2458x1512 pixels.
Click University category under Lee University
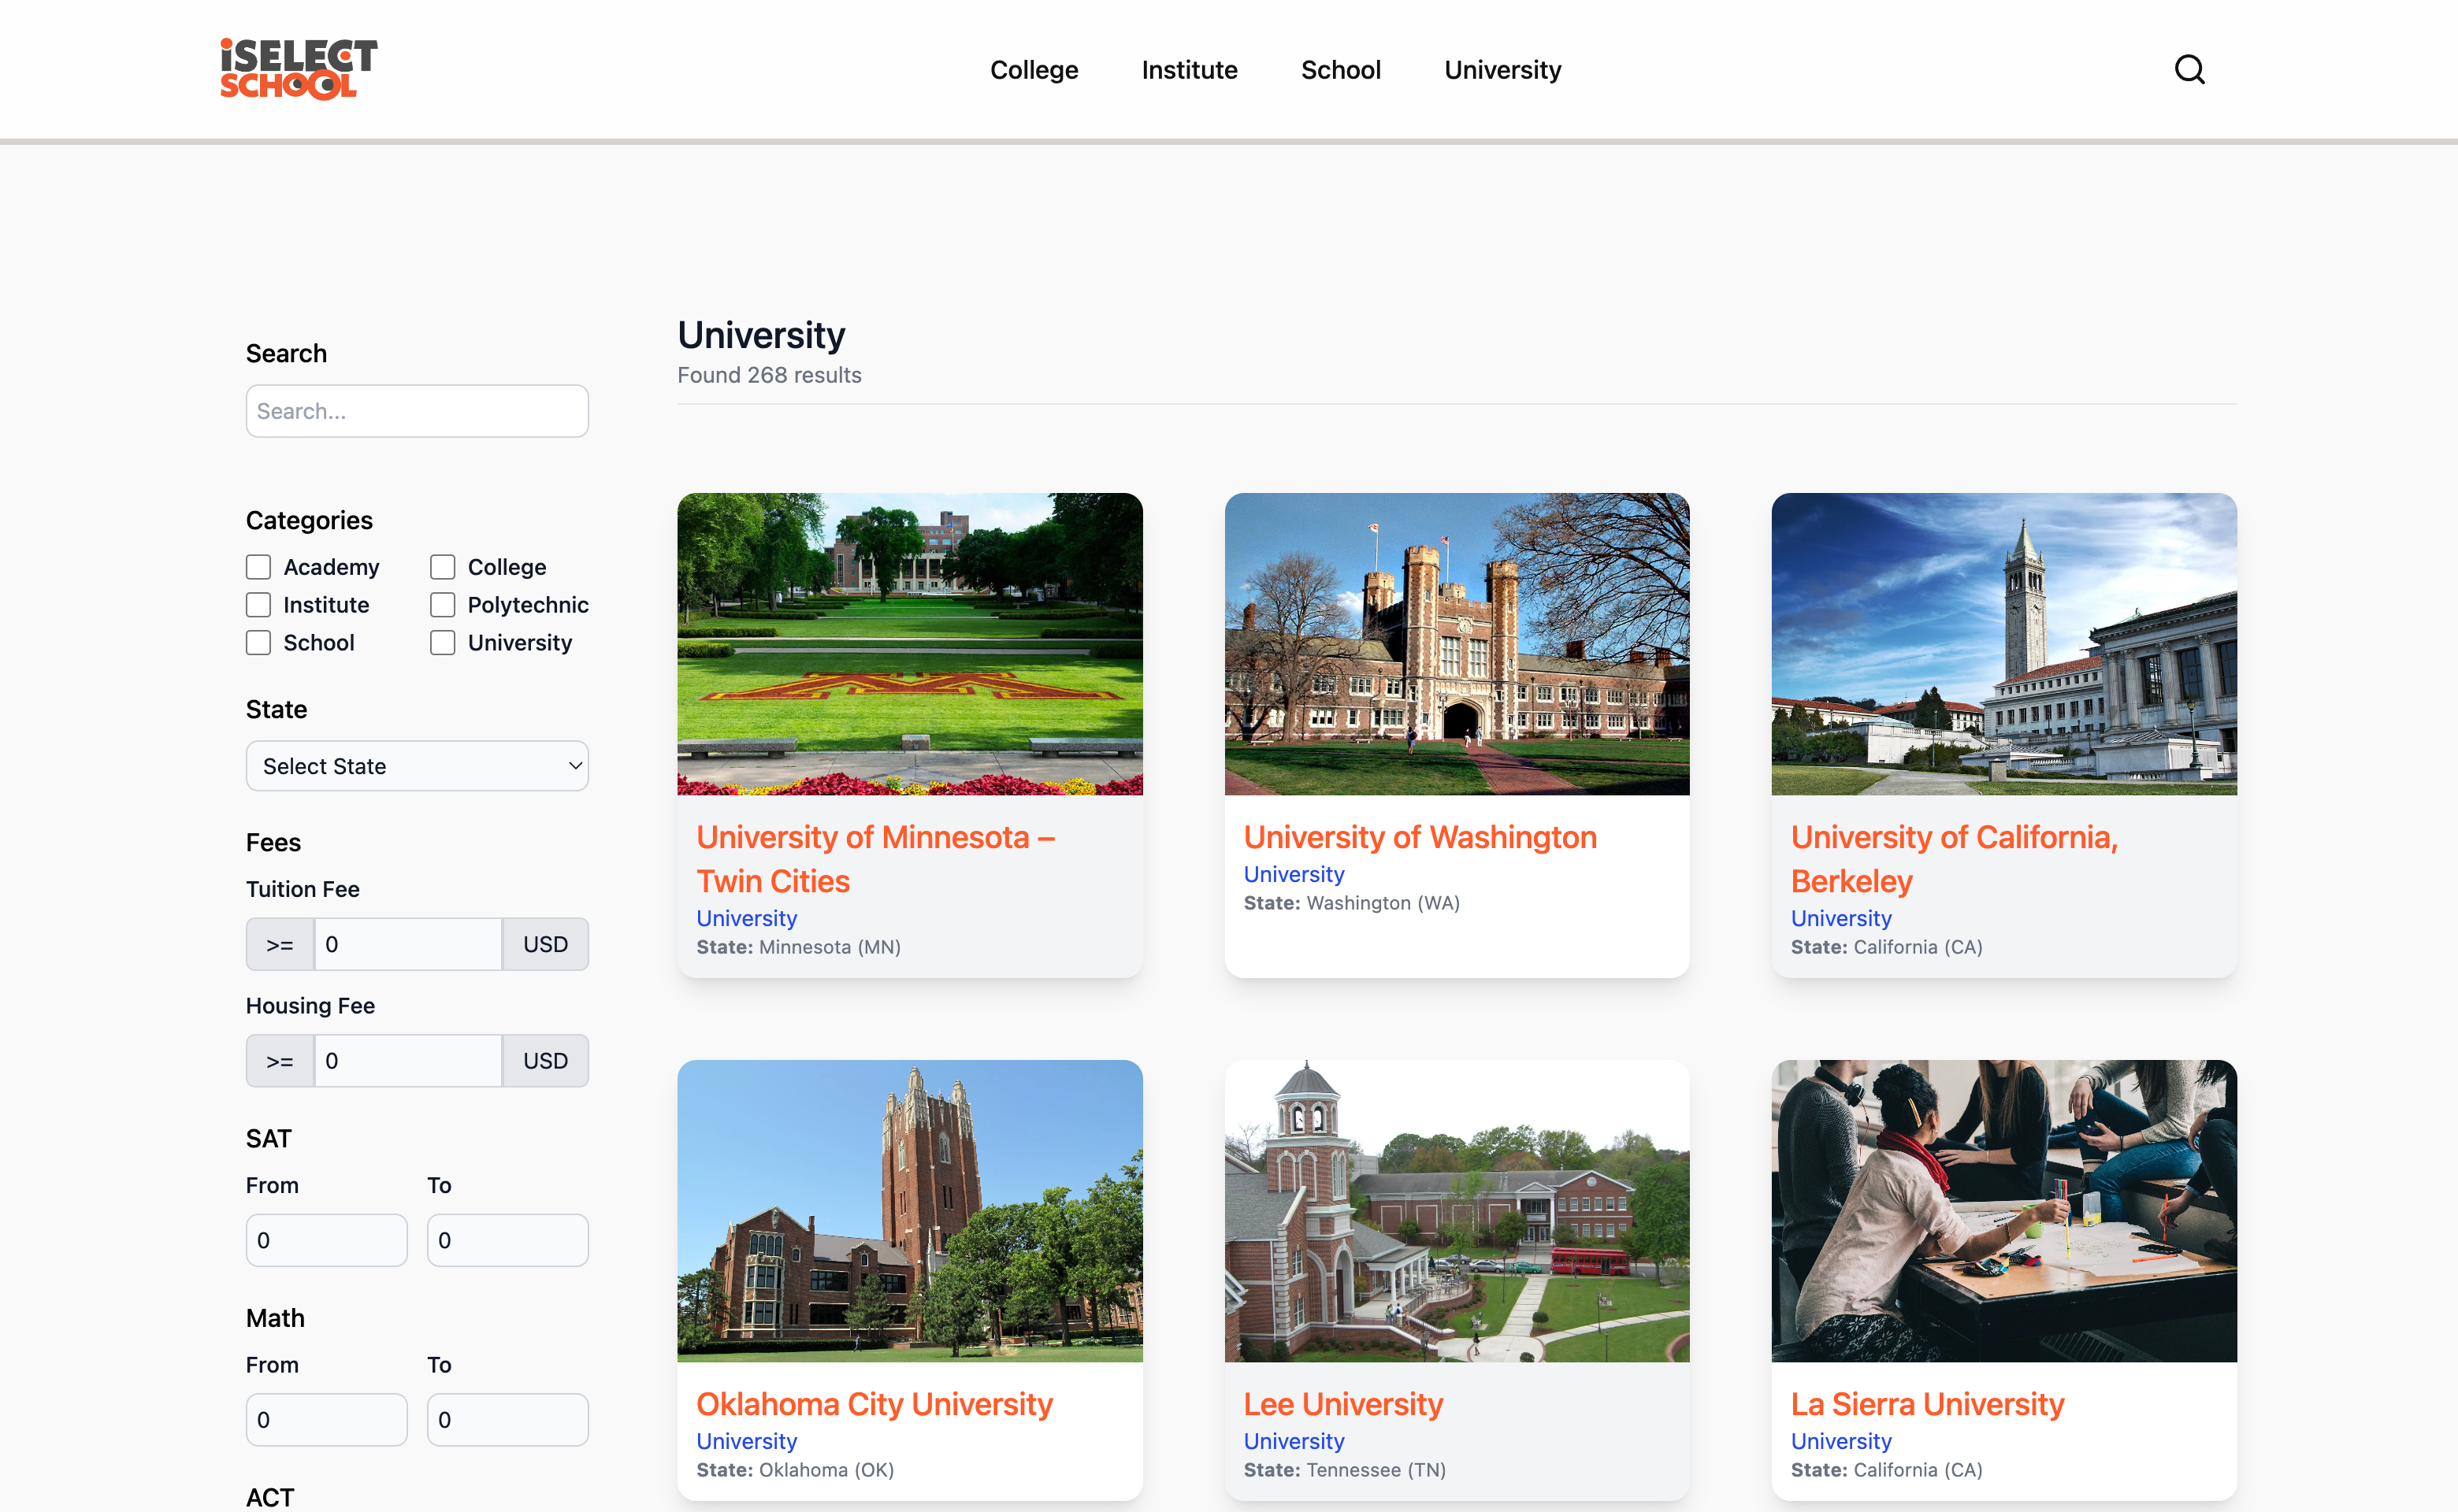click(1294, 1441)
